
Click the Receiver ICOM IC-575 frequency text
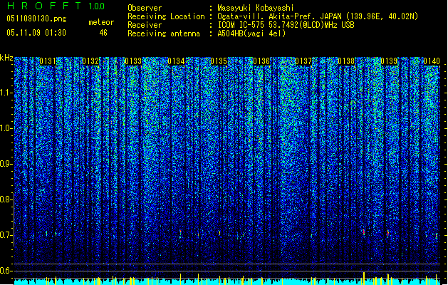286,25
